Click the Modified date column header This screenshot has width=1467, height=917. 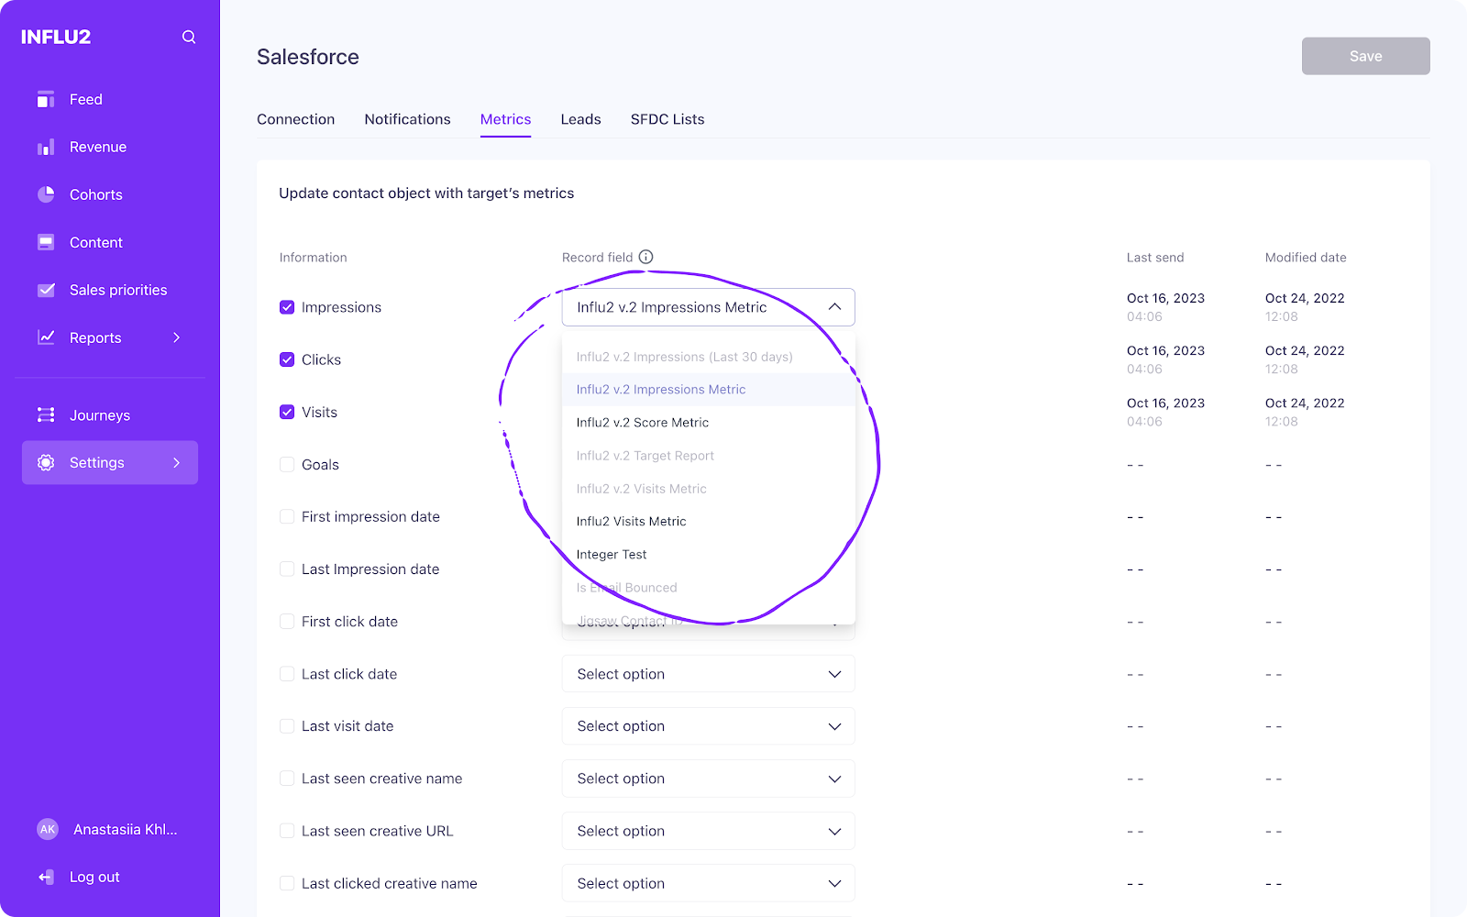(x=1306, y=257)
